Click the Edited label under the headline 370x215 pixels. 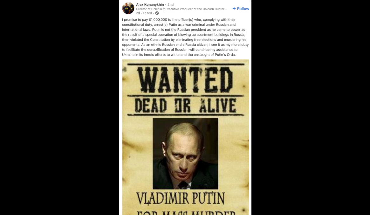click(147, 13)
